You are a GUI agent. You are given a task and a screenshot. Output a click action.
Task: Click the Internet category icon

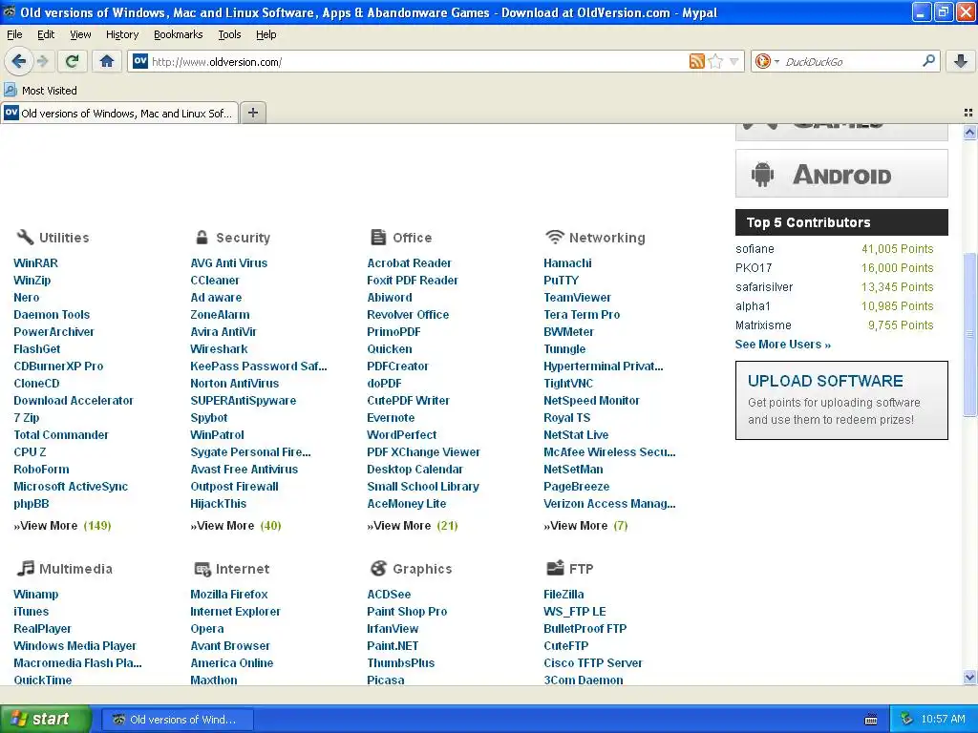coord(202,569)
